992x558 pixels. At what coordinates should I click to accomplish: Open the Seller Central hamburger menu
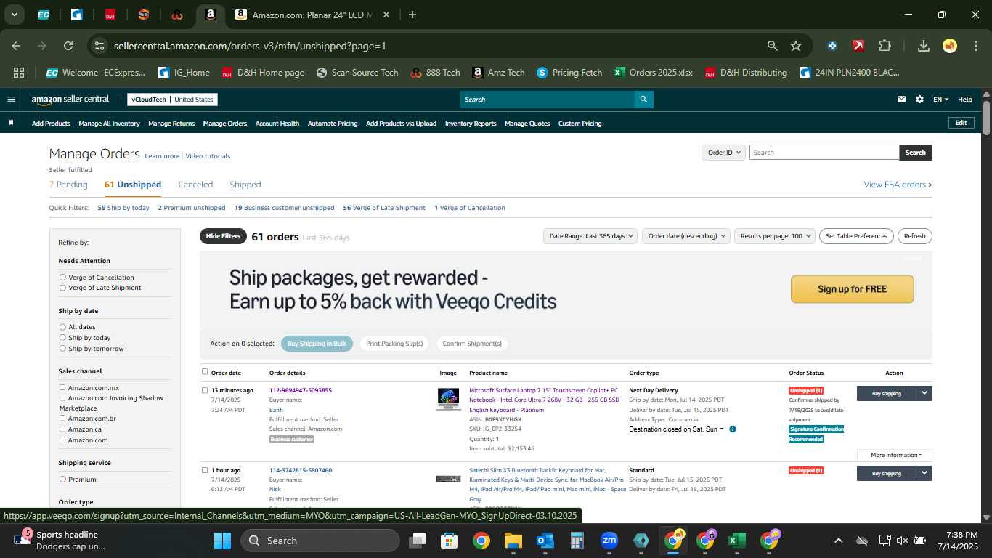[x=11, y=100]
